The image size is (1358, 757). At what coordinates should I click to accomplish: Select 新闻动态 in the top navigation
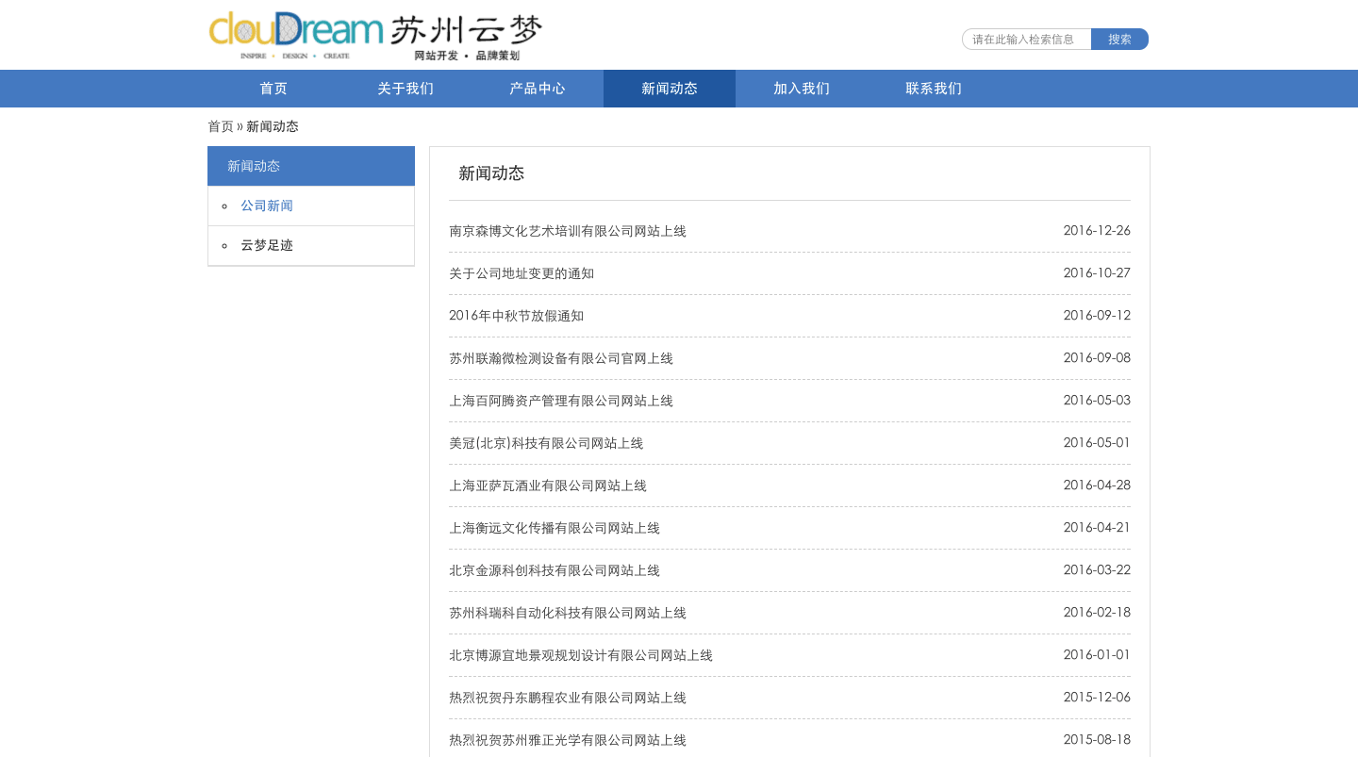(x=670, y=89)
